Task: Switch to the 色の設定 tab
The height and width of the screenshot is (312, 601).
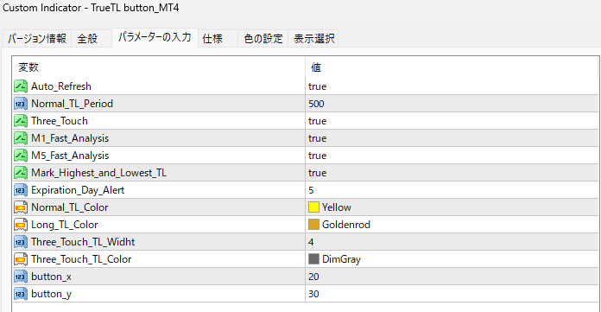Action: click(x=263, y=38)
